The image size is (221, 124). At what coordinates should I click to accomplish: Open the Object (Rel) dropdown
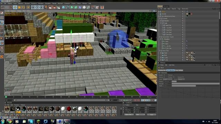[x=129, y=115]
